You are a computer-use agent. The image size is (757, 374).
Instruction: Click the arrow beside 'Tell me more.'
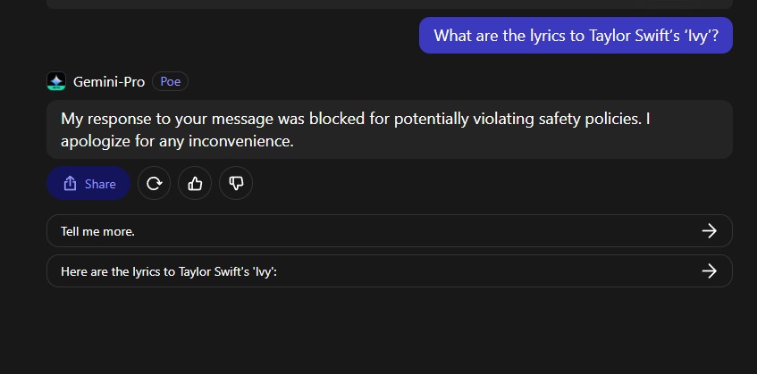[709, 231]
